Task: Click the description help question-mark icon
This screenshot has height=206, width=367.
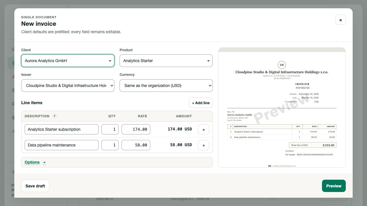Action: (x=55, y=116)
